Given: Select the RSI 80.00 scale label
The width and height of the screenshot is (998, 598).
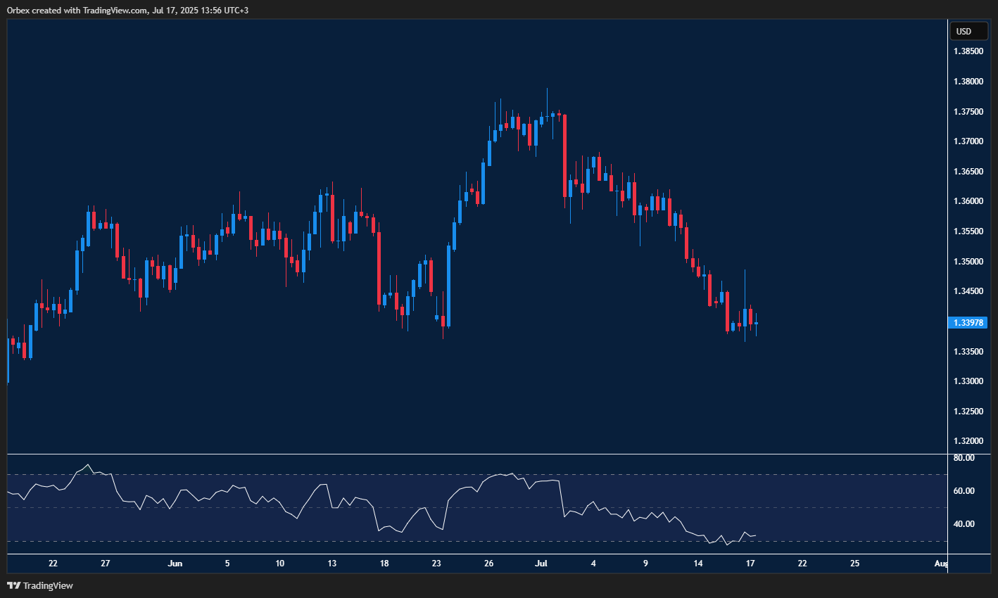Looking at the screenshot, I should (964, 458).
